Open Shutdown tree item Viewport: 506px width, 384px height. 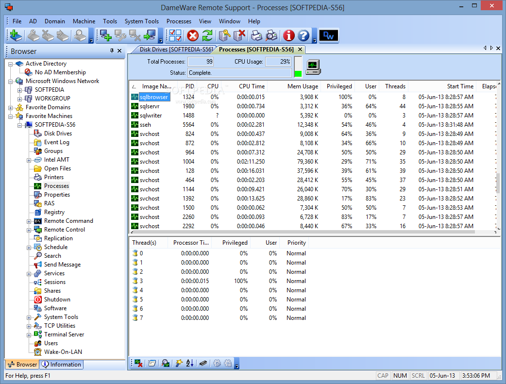(57, 300)
